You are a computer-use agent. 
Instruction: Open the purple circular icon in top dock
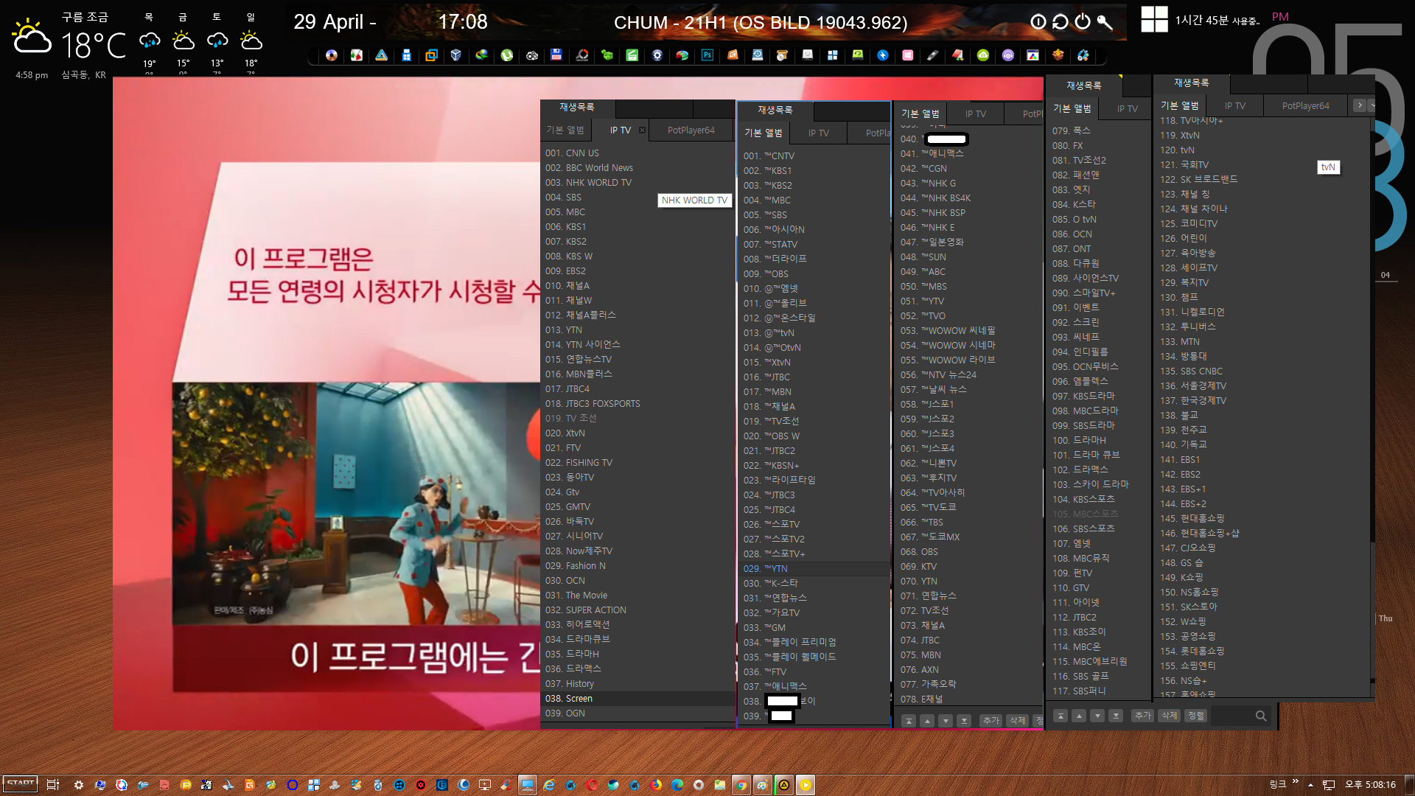pos(1008,55)
